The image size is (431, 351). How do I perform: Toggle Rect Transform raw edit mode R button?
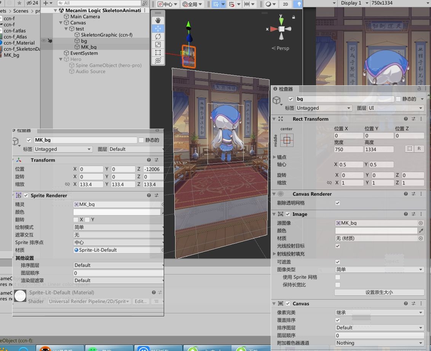point(419,149)
